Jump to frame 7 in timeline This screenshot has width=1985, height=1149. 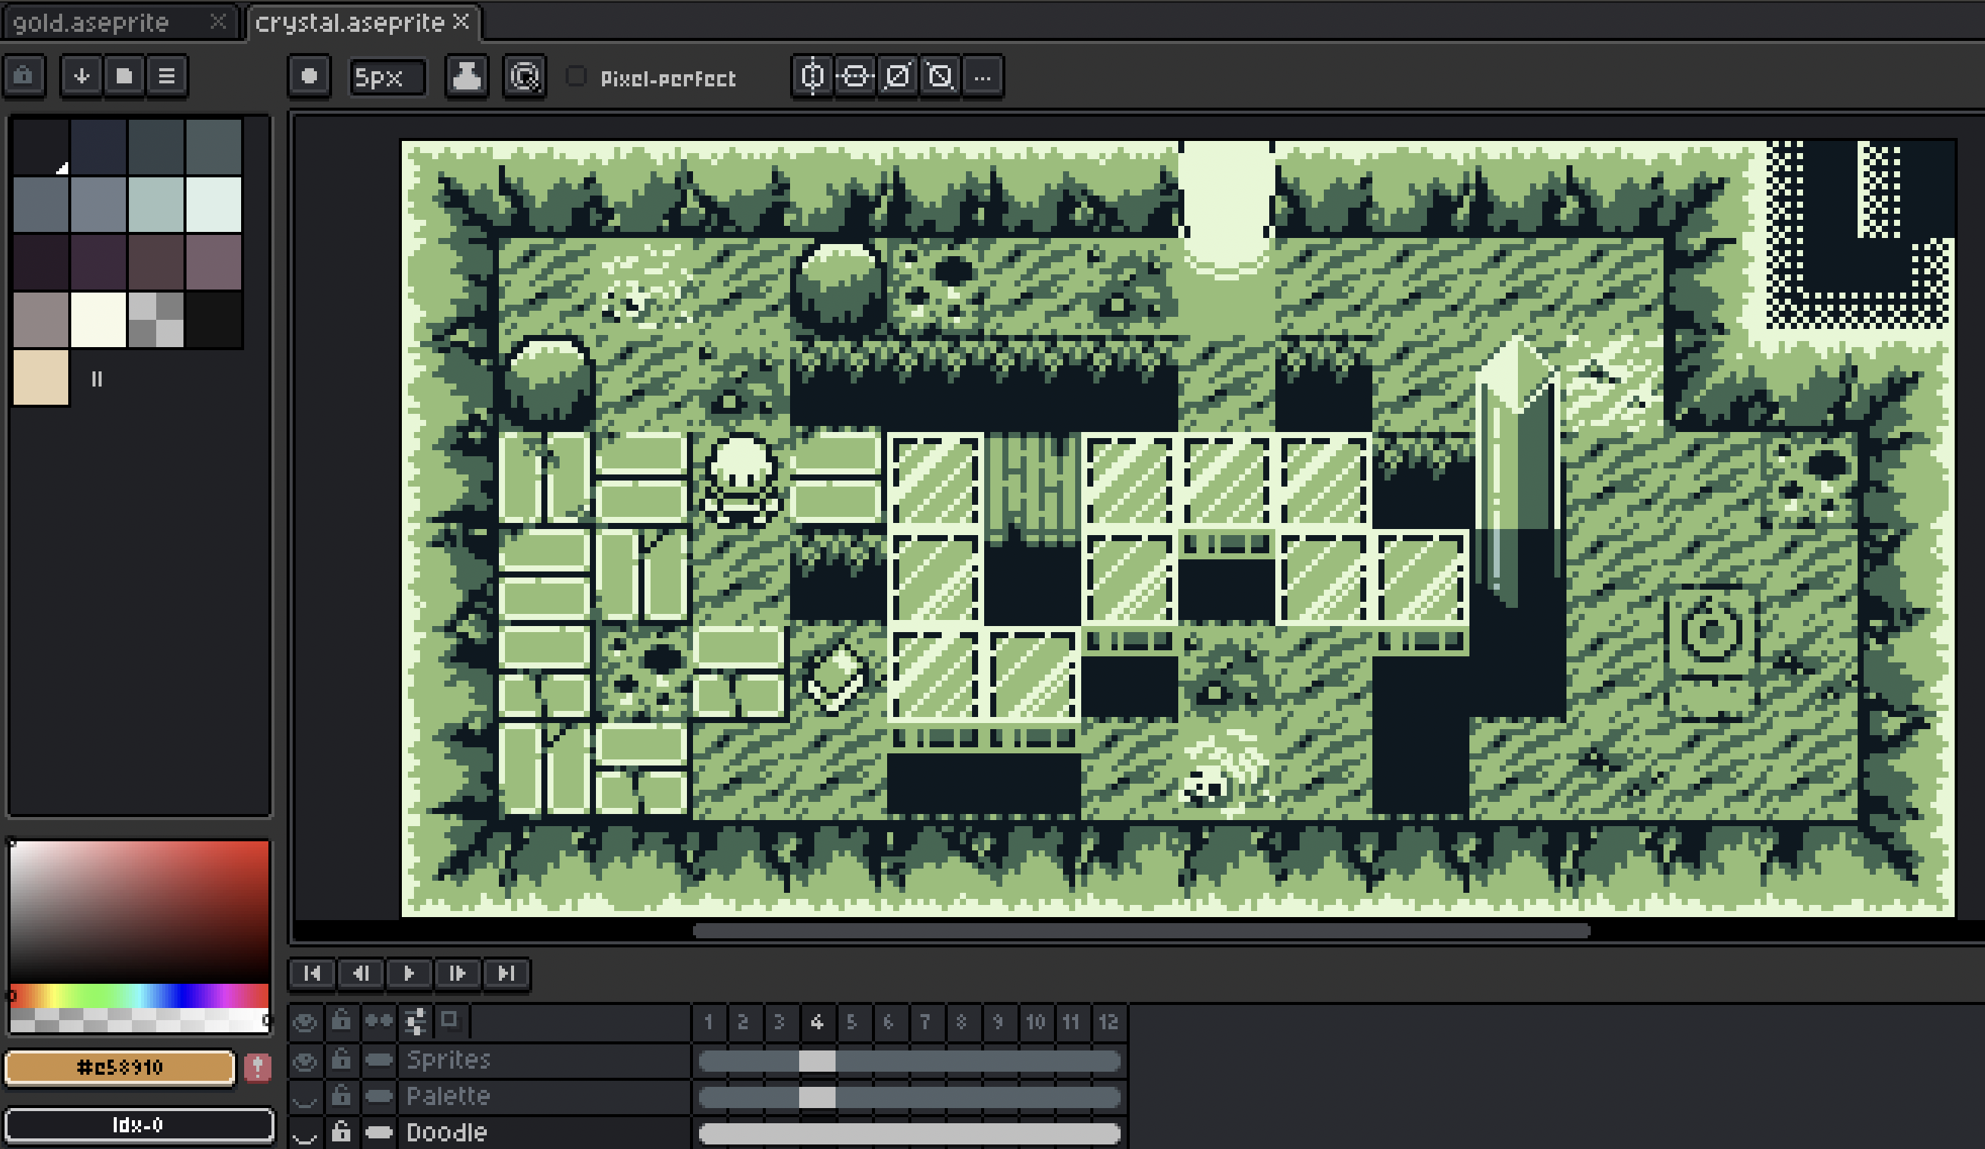(925, 1022)
